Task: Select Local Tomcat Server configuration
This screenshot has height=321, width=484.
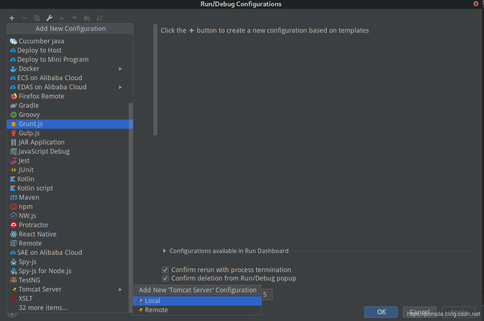Action: point(197,301)
